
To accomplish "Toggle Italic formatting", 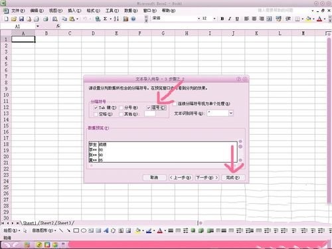I will (230, 19).
